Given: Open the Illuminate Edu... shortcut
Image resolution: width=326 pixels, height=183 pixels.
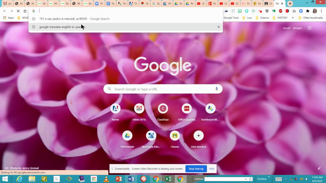Looking at the screenshot, I should [x=151, y=139].
